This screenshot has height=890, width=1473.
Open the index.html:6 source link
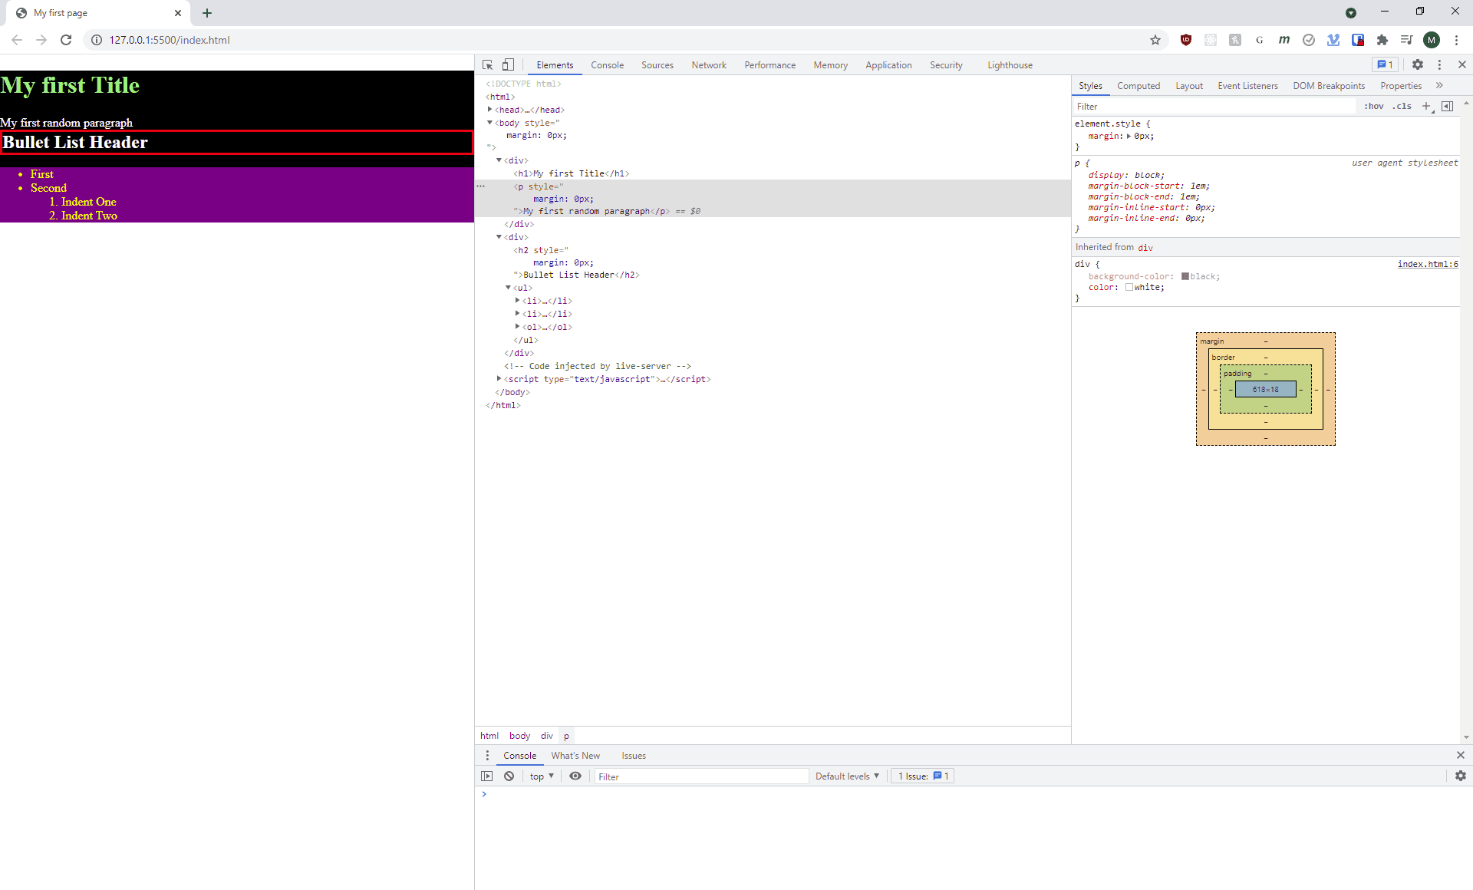pyautogui.click(x=1427, y=264)
